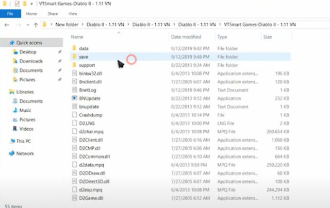This screenshot has height=208, width=330.
Task: Select the D2.LNG file icon
Action: tap(74, 123)
